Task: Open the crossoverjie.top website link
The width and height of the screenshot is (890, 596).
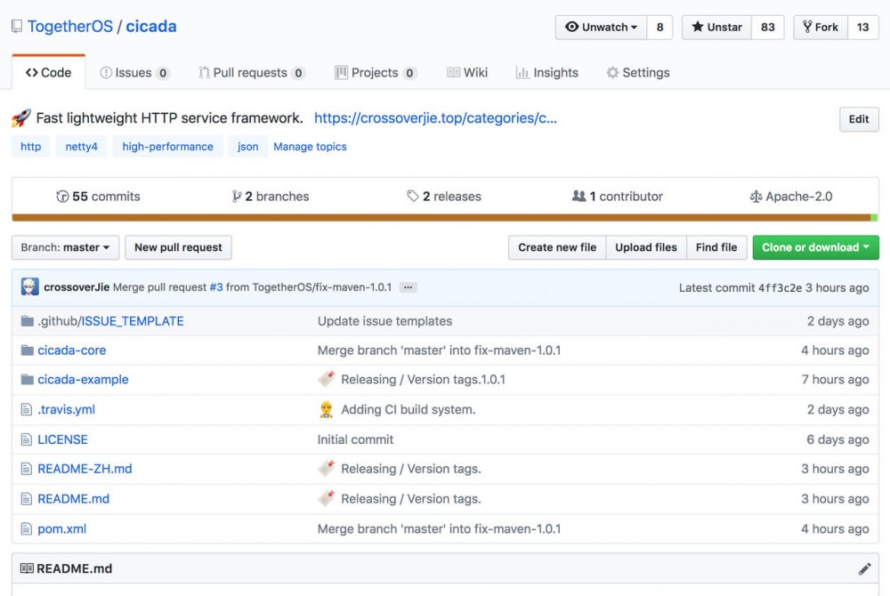Action: (x=435, y=118)
